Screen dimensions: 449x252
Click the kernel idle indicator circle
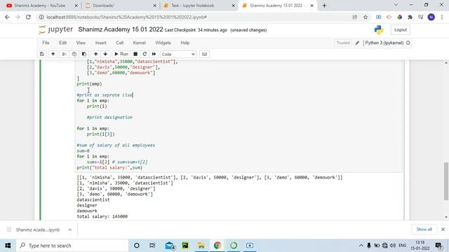[408, 43]
